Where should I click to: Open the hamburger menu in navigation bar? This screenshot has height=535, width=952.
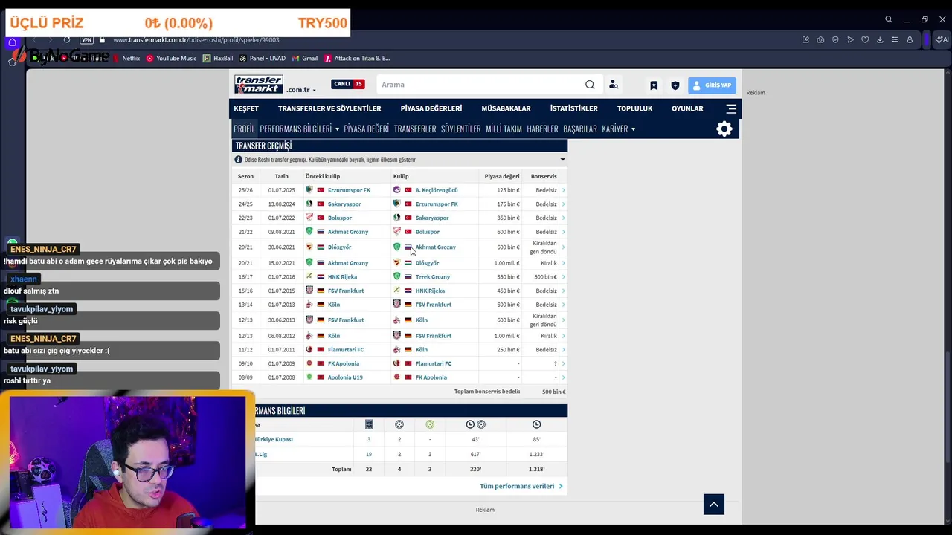pyautogui.click(x=731, y=108)
